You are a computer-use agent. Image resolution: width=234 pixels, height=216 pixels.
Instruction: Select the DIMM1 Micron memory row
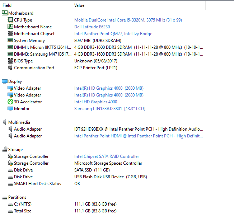102,47
